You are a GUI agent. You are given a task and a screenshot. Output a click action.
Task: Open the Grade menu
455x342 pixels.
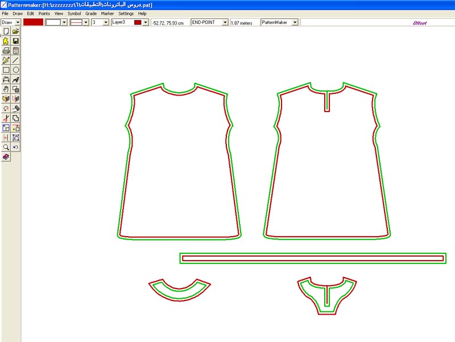[91, 13]
